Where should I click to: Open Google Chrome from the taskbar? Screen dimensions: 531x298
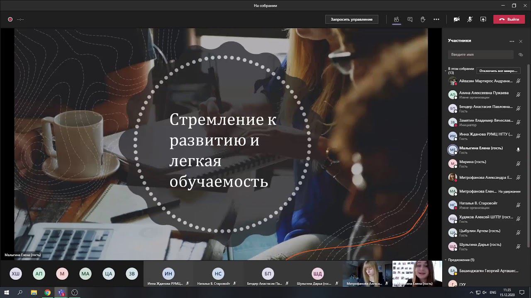pyautogui.click(x=48, y=293)
